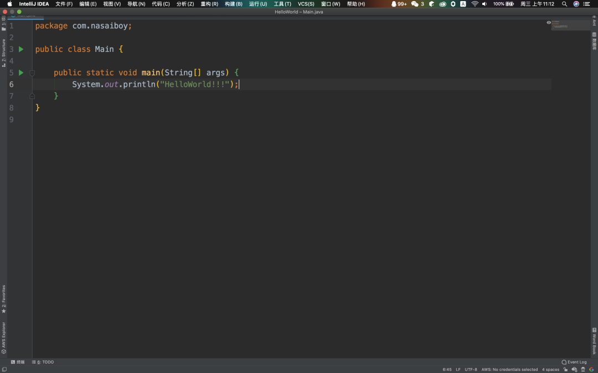Screen dimensions: 598x373
Task: Open the 帮助 (H) menu
Action: (x=355, y=4)
